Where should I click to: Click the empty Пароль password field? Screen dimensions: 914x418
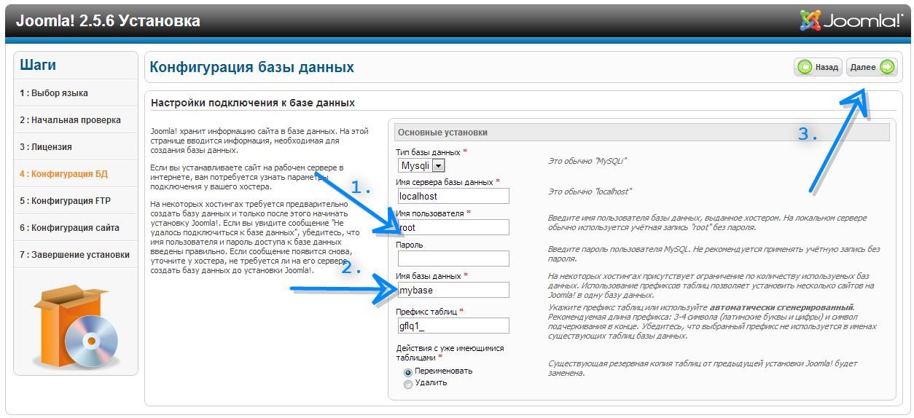point(452,259)
